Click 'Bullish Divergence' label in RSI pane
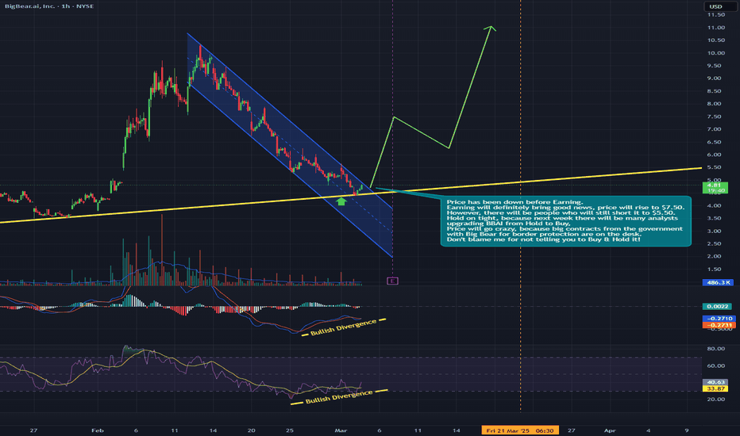 point(339,397)
